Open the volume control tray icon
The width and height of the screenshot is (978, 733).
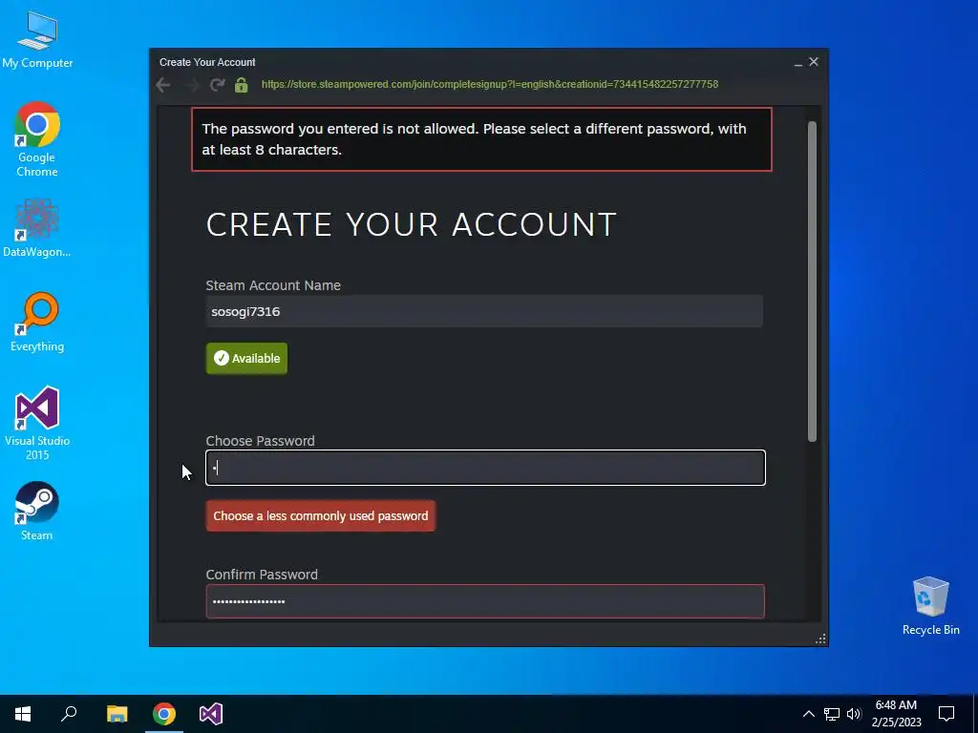click(853, 714)
